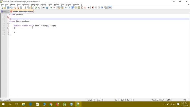Open Find with binoculars icon
The height and width of the screenshot is (107, 190).
[43, 7]
